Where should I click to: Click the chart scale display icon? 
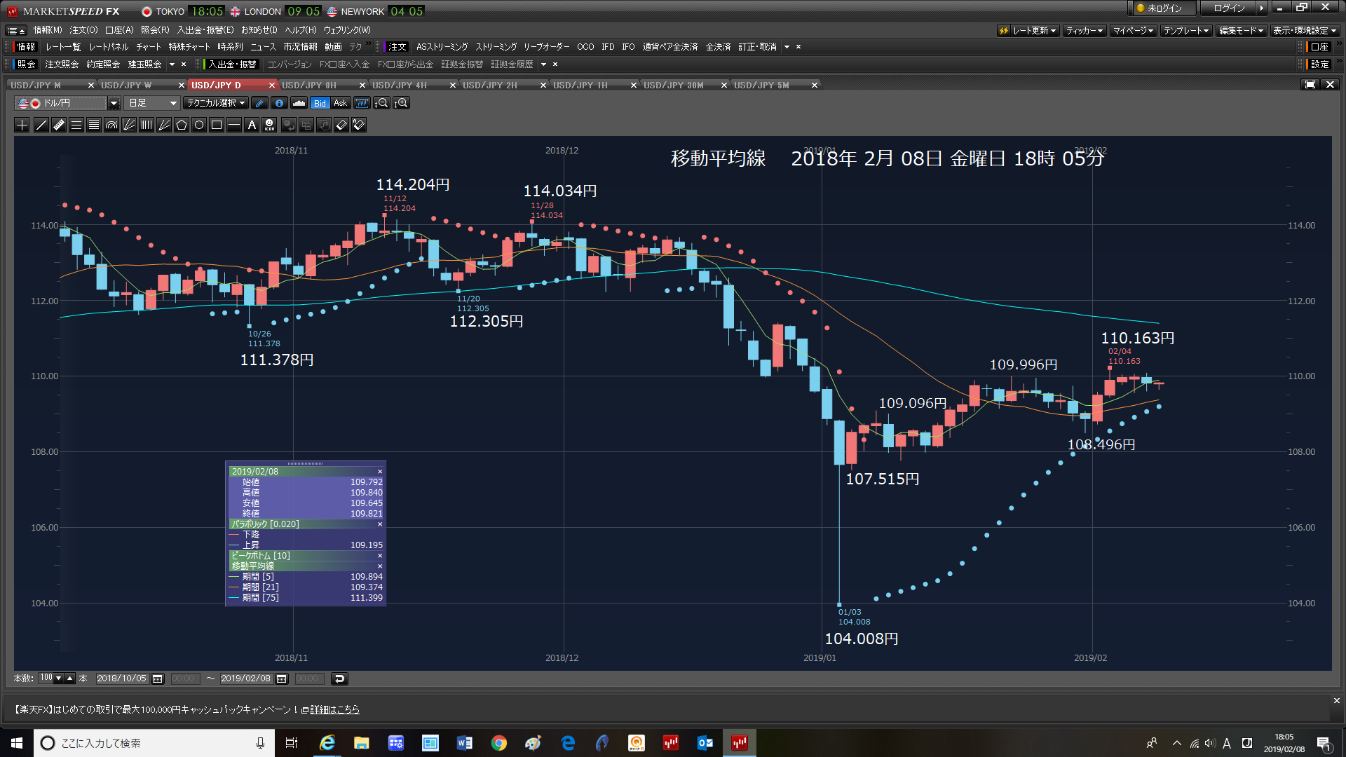[x=362, y=103]
